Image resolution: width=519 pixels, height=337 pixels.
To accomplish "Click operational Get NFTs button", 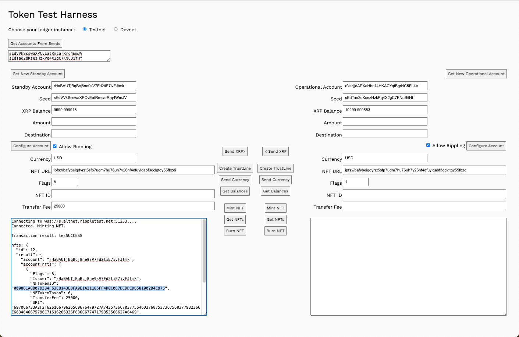I will click(x=276, y=219).
